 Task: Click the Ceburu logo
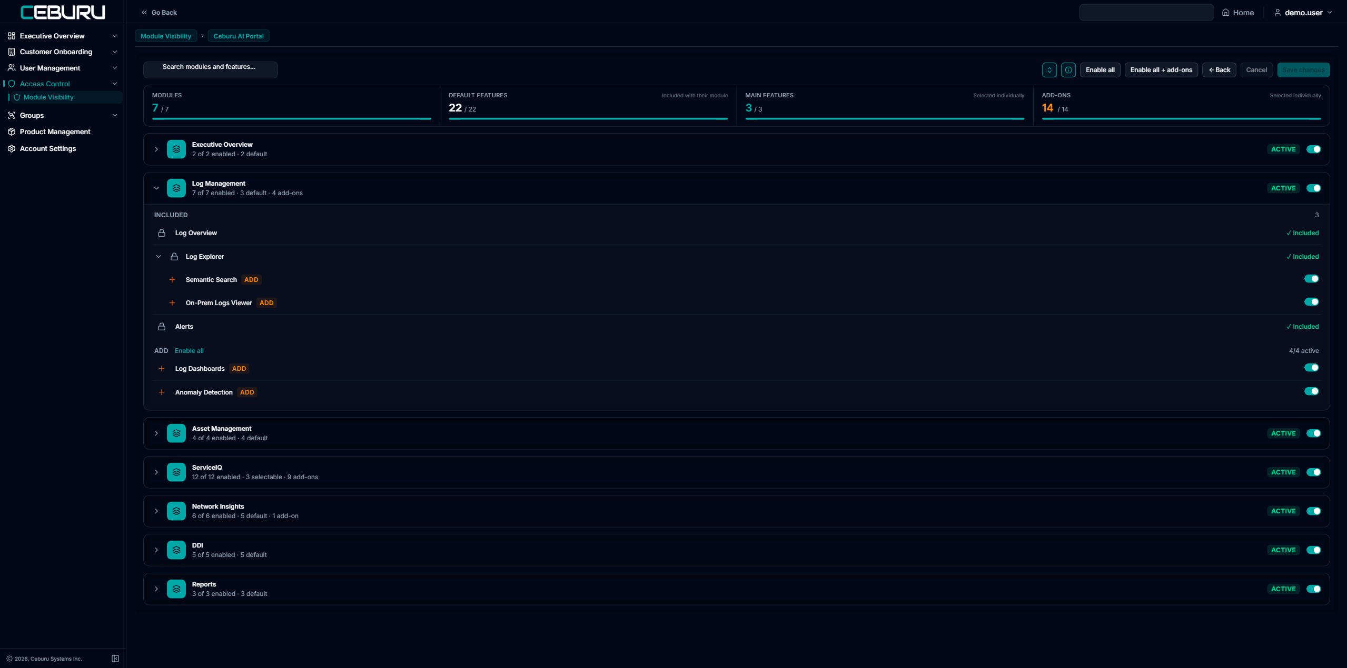63,12
